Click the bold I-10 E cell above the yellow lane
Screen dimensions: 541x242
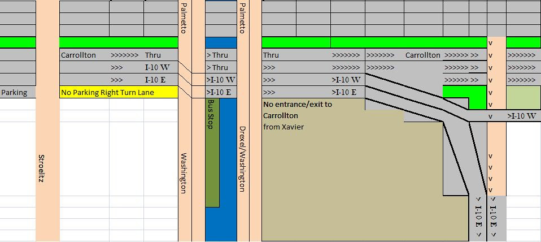click(161, 80)
